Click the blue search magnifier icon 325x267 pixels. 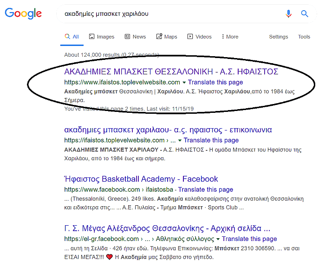point(305,13)
